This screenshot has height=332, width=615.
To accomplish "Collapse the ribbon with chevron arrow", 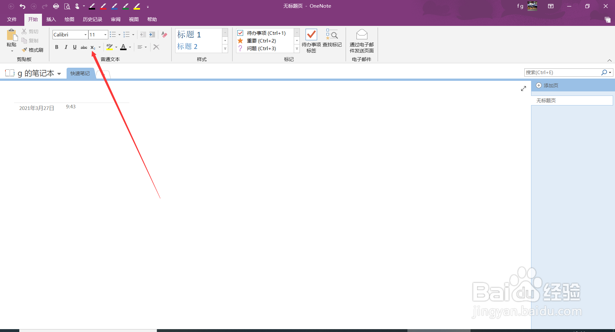I will [610, 60].
